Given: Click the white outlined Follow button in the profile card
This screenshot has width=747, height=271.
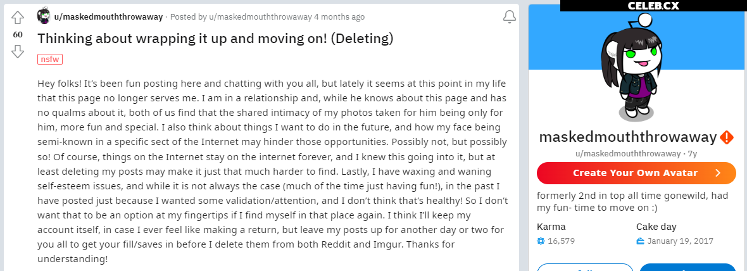Looking at the screenshot, I should (585, 267).
